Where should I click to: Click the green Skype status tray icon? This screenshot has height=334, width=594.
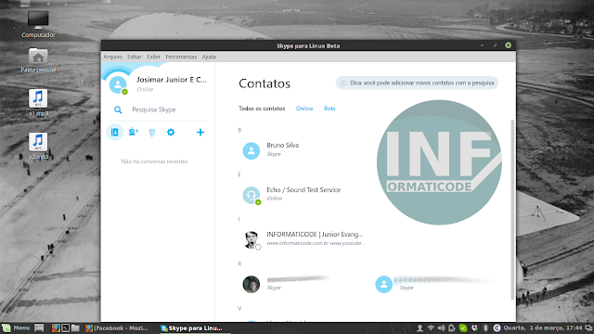coord(463,328)
